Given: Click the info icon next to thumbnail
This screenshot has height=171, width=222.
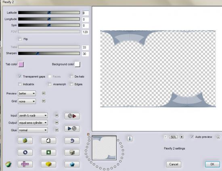Looking at the screenshot, I should (130, 139).
